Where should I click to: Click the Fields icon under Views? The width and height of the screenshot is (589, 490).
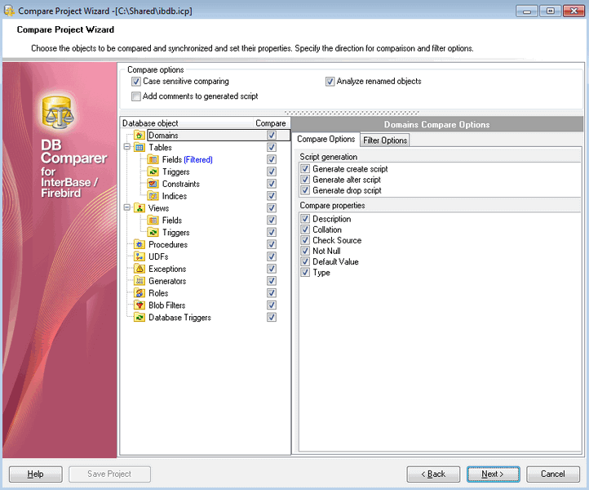(153, 220)
